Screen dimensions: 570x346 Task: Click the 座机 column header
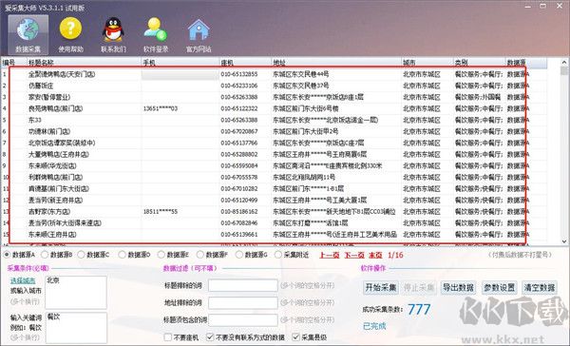click(245, 63)
